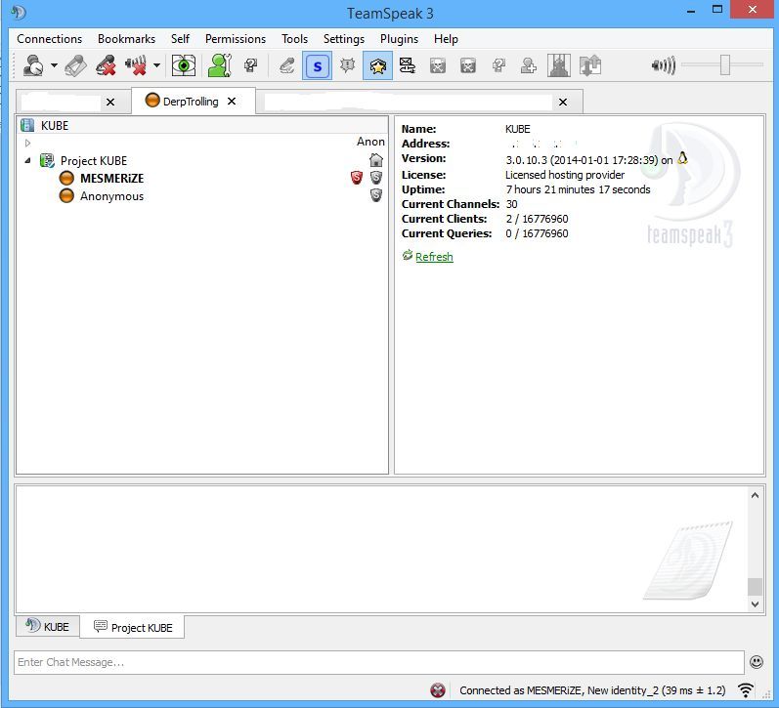Close the DerpTrolling tab
779x708 pixels.
232,102
